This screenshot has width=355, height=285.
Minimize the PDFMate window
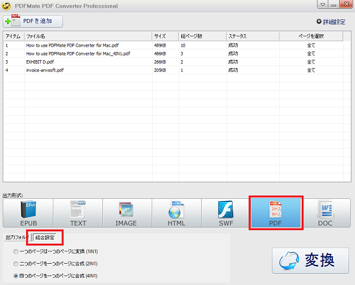tap(334, 4)
